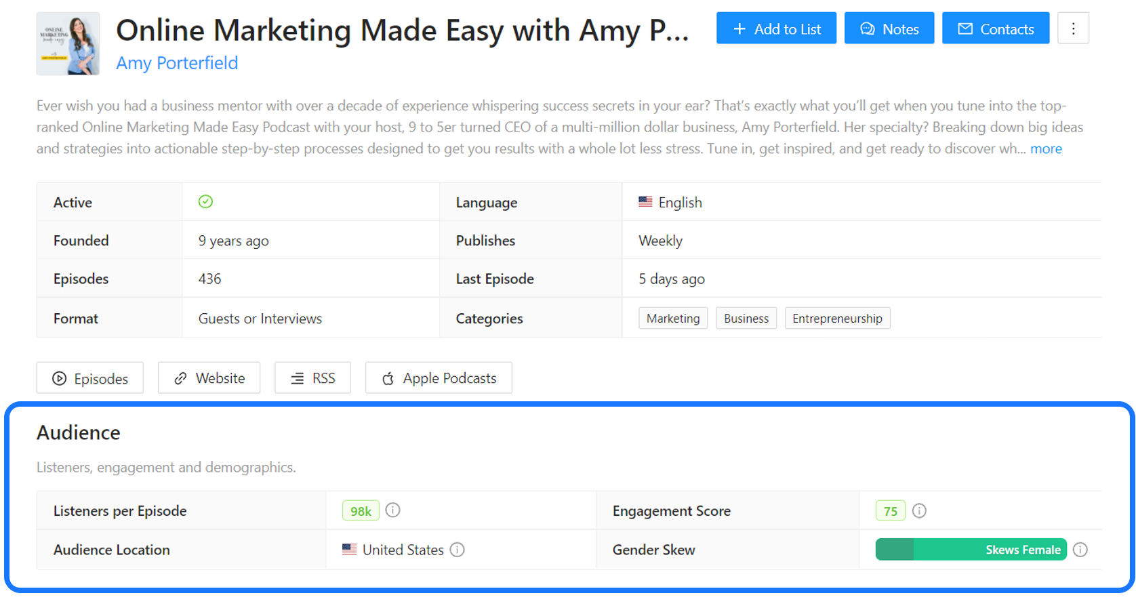Click the '9 years ago' founded value
This screenshot has width=1136, height=608.
pyautogui.click(x=233, y=241)
